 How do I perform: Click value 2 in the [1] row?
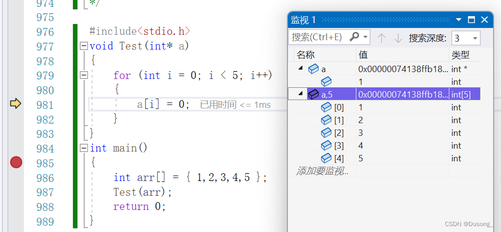pos(361,120)
